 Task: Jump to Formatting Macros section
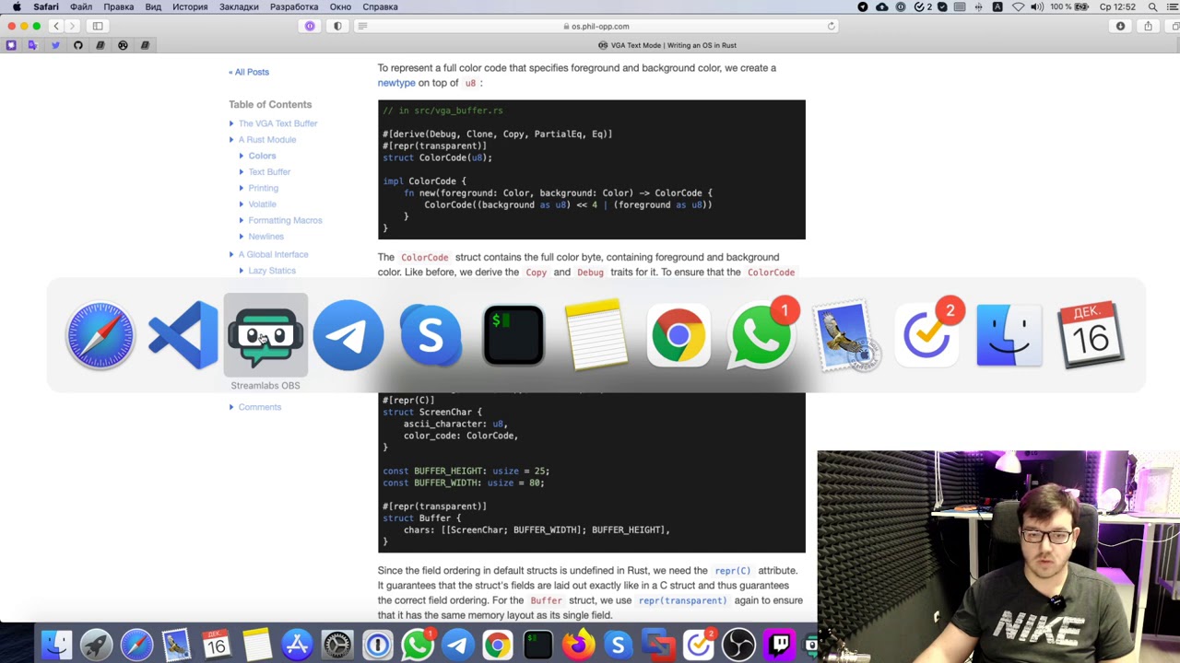click(x=285, y=220)
